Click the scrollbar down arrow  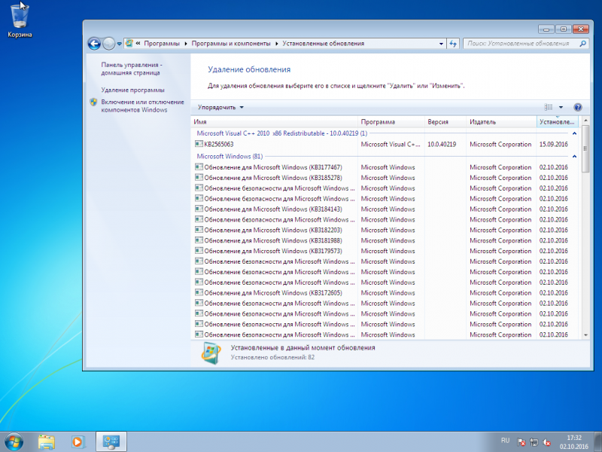point(585,335)
